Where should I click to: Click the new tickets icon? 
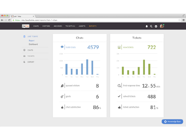pyautogui.click(x=119, y=47)
